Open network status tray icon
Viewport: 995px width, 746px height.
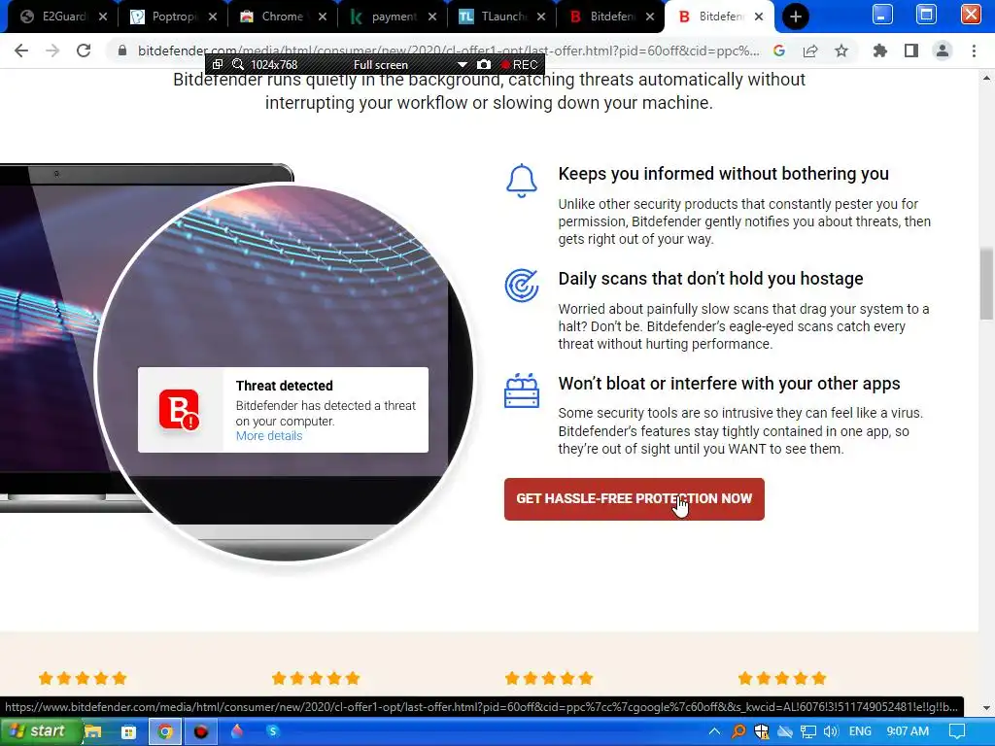pyautogui.click(x=807, y=731)
